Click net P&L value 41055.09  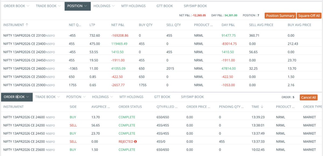(x=119, y=69)
